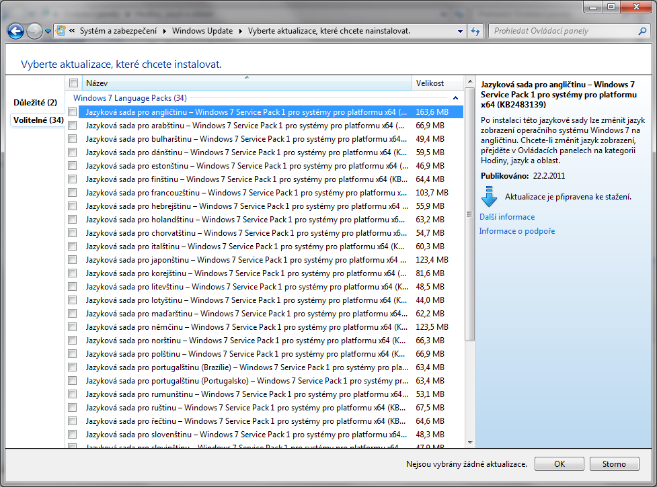Select the Jazyková sada pro italštinu row

tap(271, 247)
